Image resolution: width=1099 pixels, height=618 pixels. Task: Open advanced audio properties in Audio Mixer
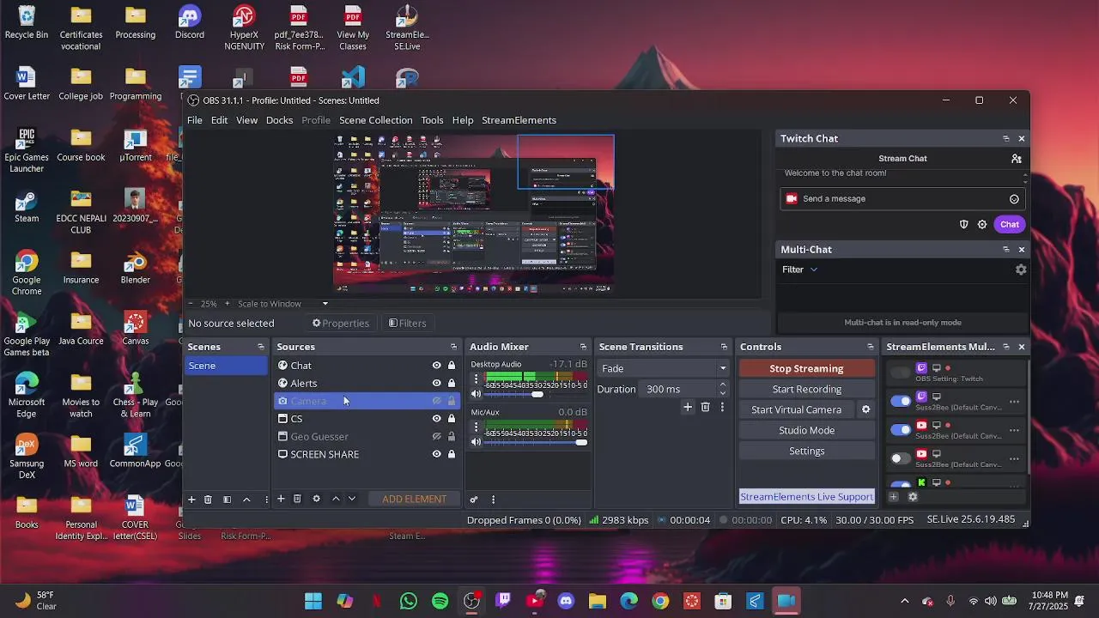[474, 500]
